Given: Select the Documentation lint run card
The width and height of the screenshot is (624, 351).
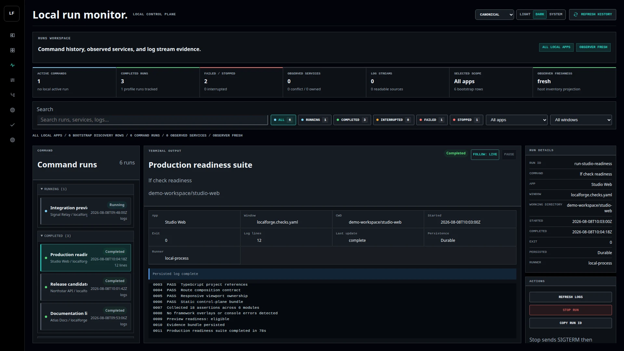Looking at the screenshot, I should (85, 317).
